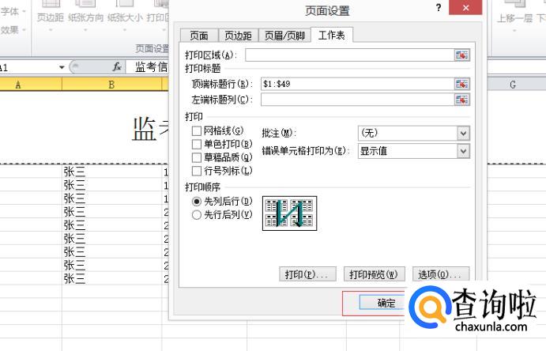Screen dimensions: 546x351
Task: Select the 先行后列 radio button
Action: tap(197, 214)
